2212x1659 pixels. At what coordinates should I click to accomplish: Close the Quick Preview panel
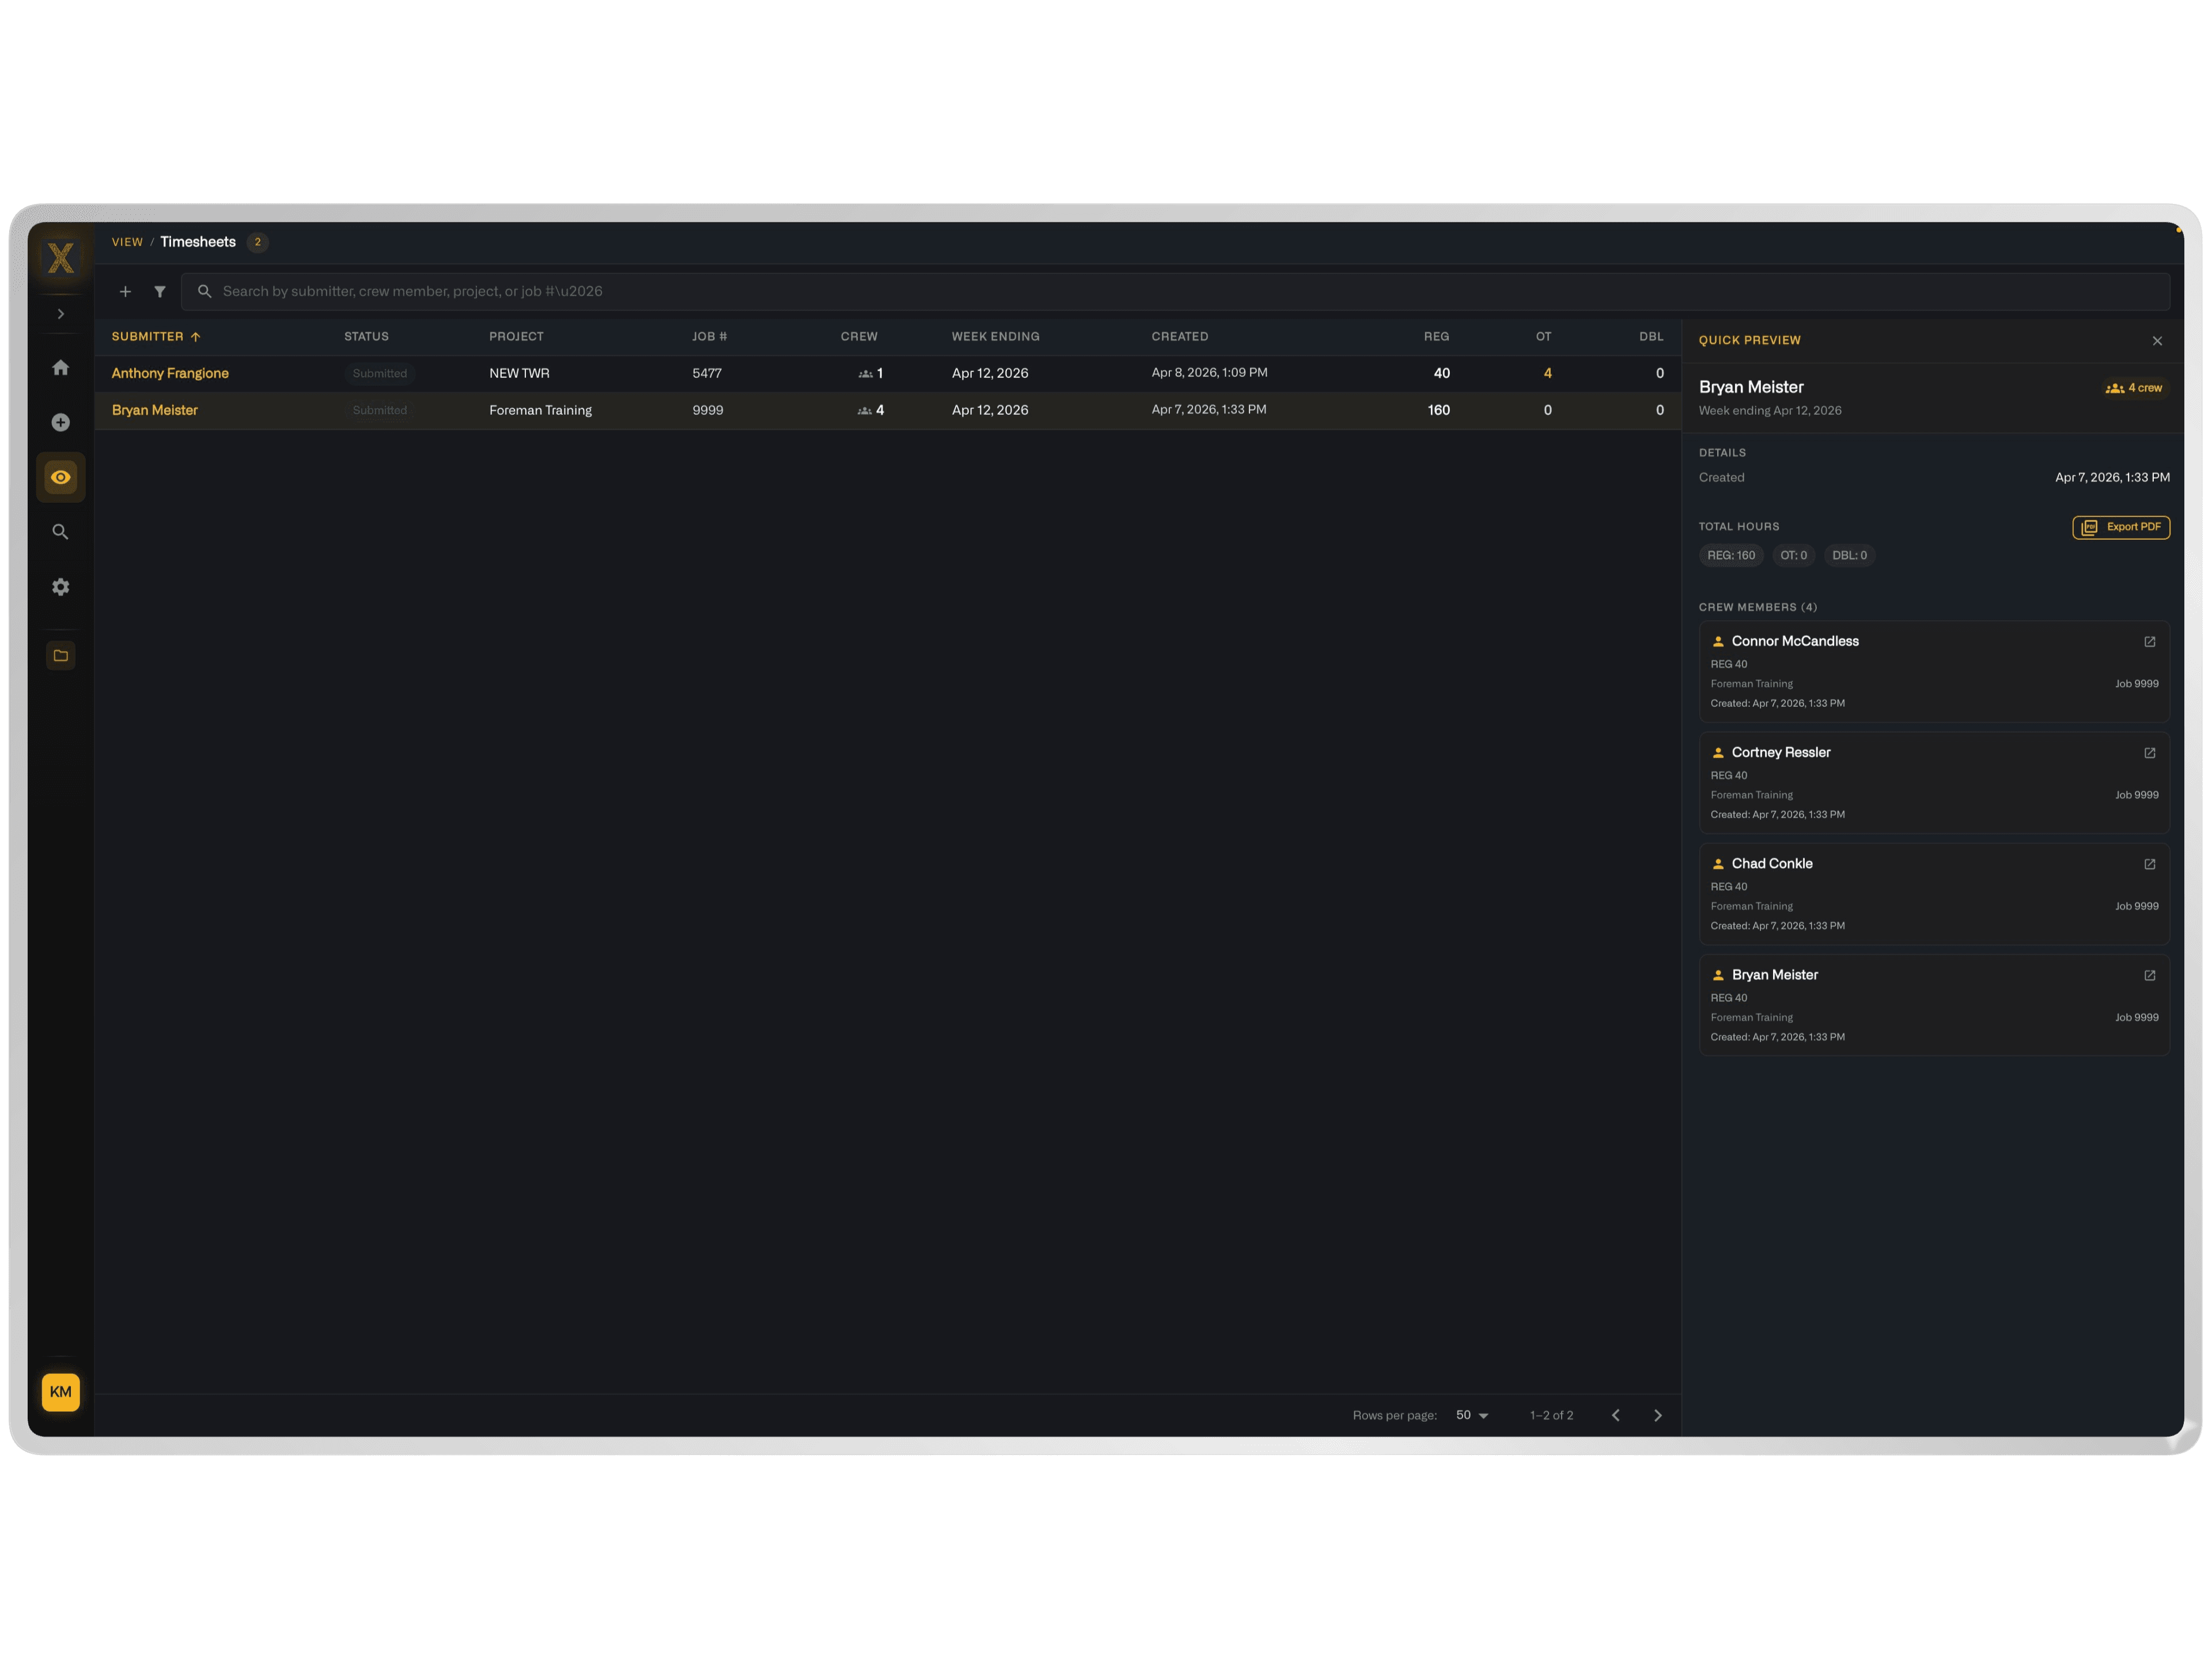[2157, 341]
